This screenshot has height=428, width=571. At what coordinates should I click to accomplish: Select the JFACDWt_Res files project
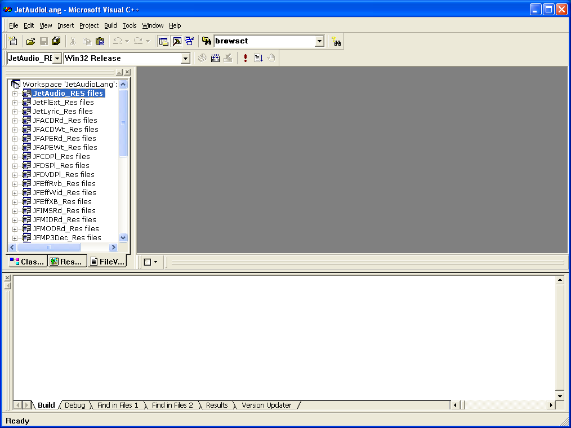pos(65,130)
